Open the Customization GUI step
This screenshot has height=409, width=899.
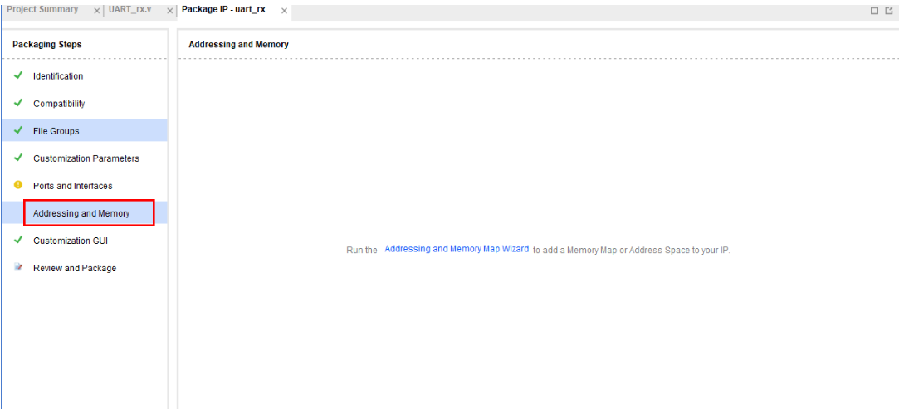click(71, 241)
